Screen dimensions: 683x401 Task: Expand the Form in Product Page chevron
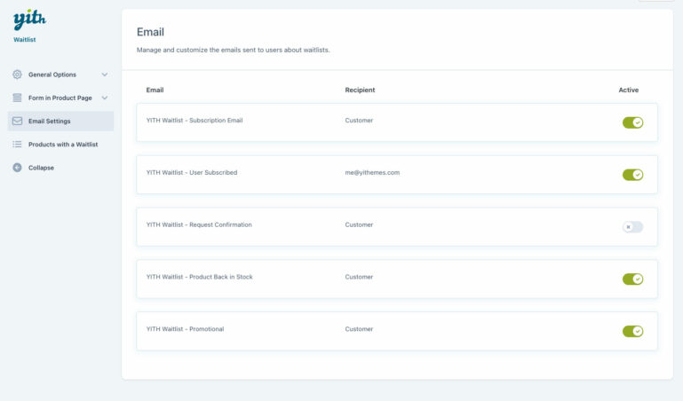(x=105, y=98)
